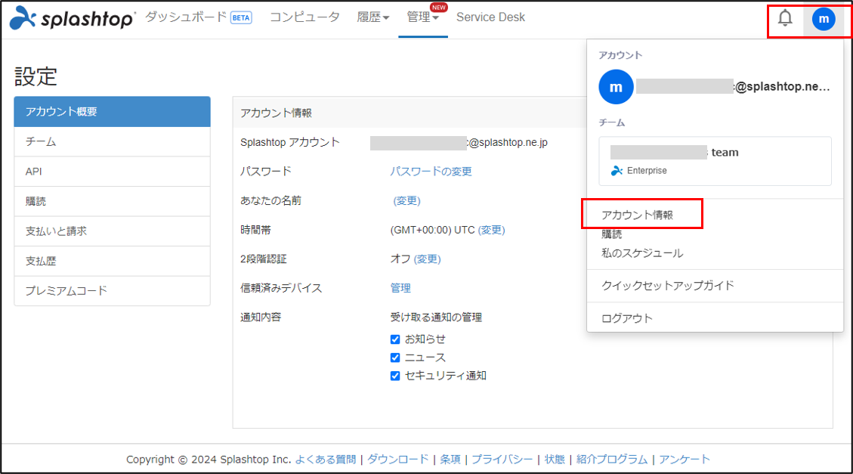Toggle the ニュース notification checkbox
The width and height of the screenshot is (853, 474).
[x=395, y=358]
